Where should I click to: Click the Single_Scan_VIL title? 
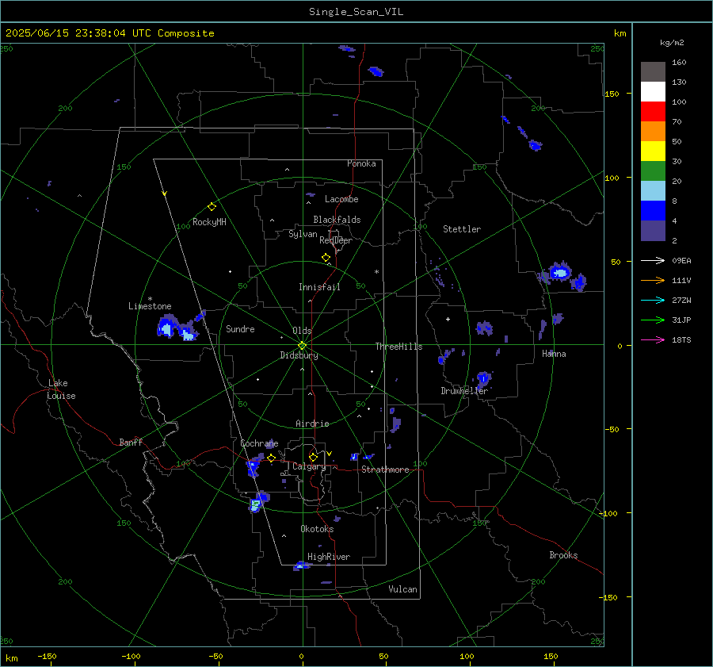[356, 11]
